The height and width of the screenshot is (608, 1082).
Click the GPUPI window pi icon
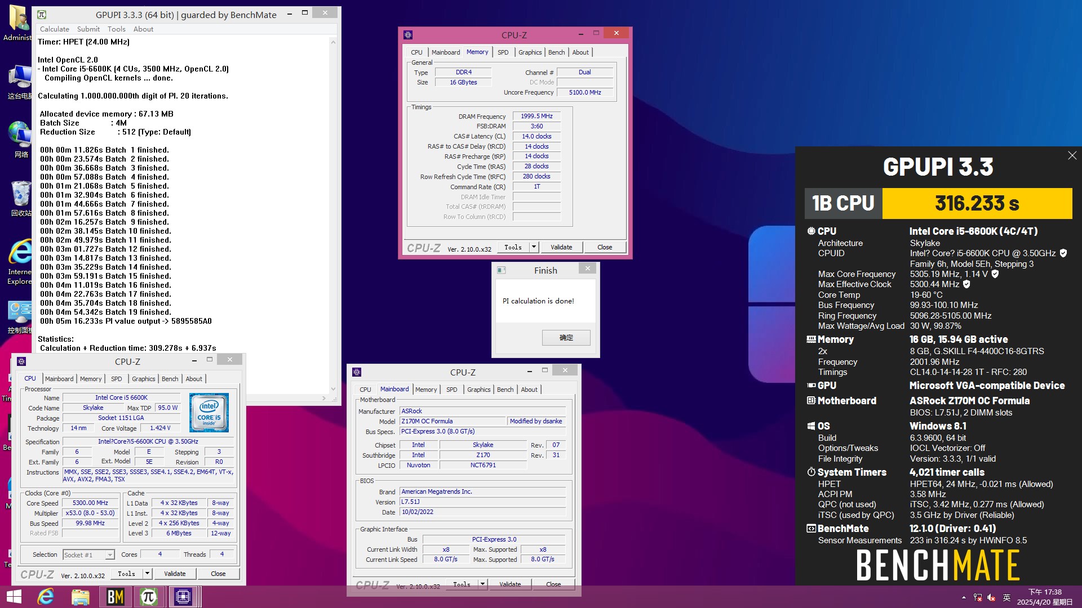(x=42, y=15)
